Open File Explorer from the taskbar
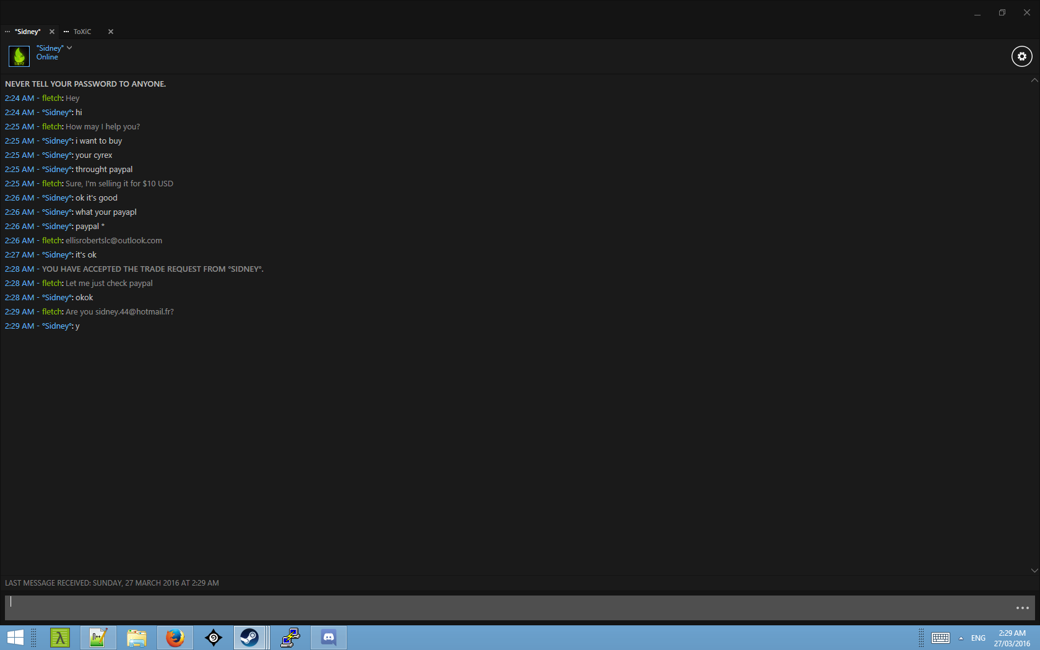This screenshot has width=1040, height=650. [x=137, y=638]
